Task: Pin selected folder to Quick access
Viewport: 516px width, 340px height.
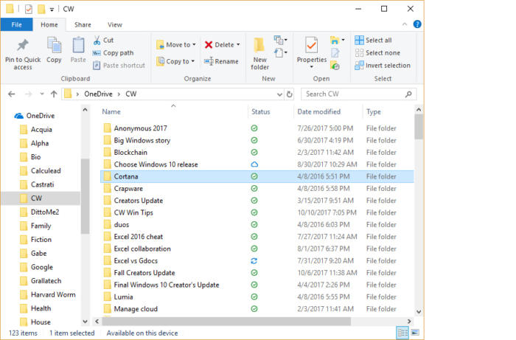Action: (x=23, y=54)
